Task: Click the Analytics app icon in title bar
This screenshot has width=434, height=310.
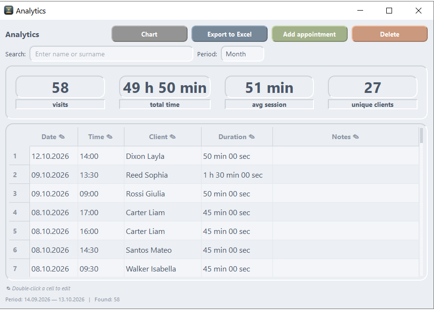Action: pyautogui.click(x=9, y=10)
